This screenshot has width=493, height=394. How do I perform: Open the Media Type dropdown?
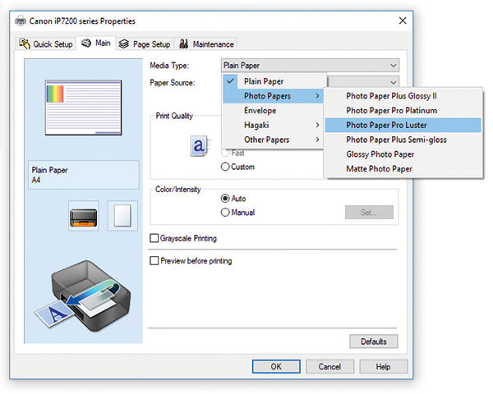point(310,66)
